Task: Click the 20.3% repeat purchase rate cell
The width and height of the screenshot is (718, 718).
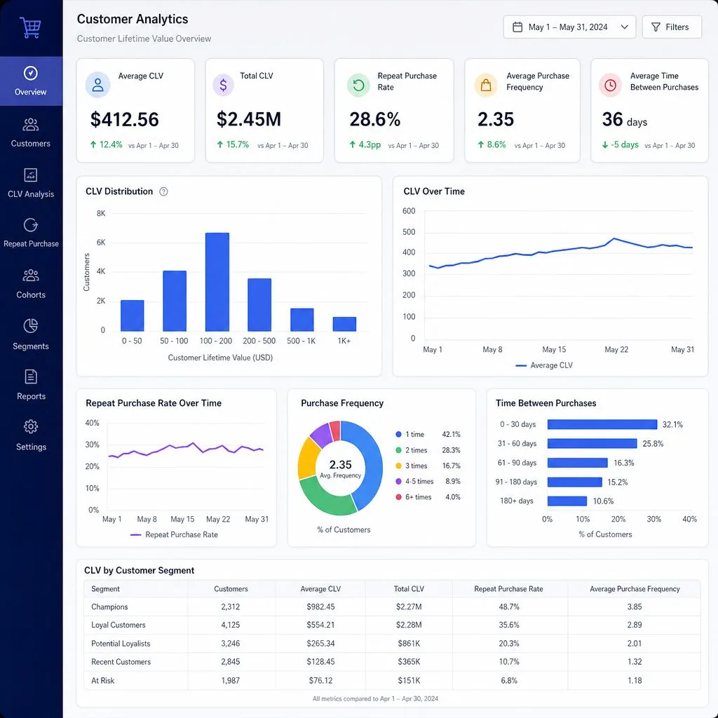Action: point(509,644)
